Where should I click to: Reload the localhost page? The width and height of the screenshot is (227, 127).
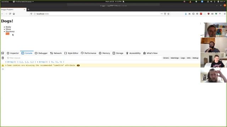click(10, 14)
